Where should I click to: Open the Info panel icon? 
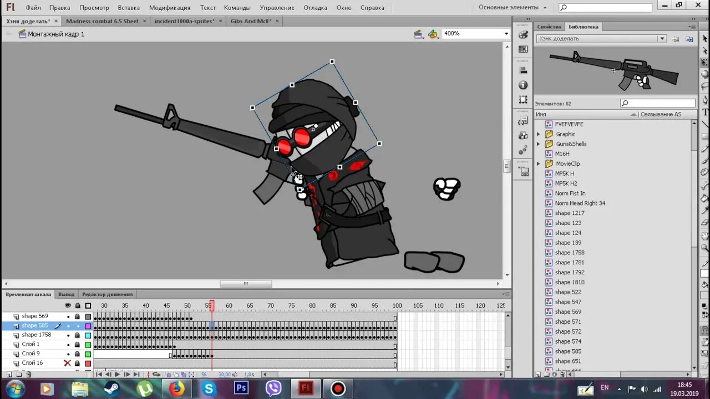[523, 85]
